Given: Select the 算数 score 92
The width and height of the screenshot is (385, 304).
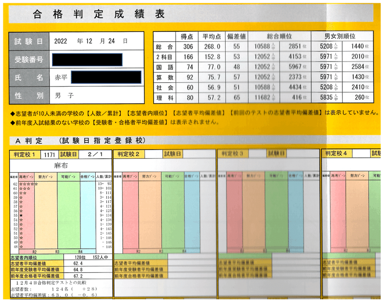Looking at the screenshot, I should [190, 77].
